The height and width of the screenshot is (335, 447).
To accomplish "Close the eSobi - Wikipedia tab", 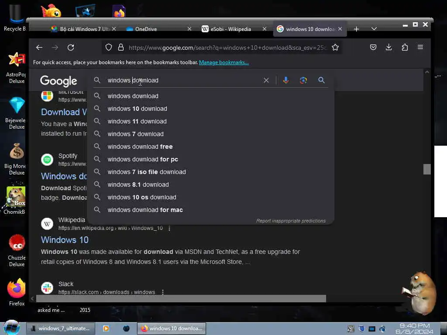I will point(265,29).
